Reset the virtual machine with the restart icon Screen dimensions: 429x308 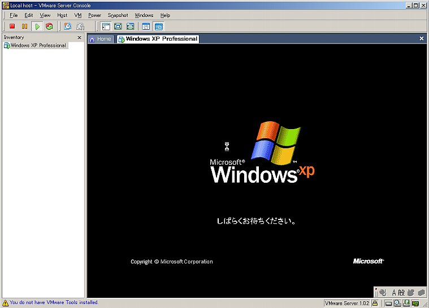click(x=49, y=26)
